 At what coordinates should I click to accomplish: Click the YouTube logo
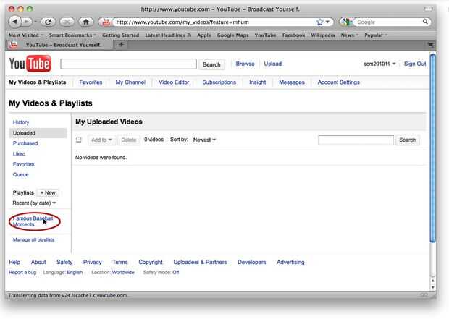coord(30,64)
